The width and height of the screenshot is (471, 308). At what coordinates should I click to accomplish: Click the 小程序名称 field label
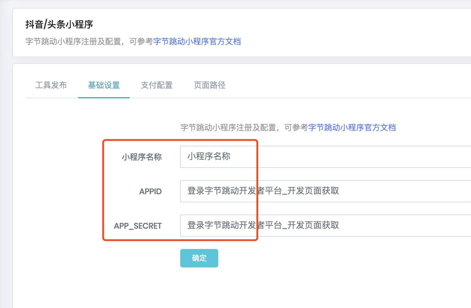click(142, 157)
